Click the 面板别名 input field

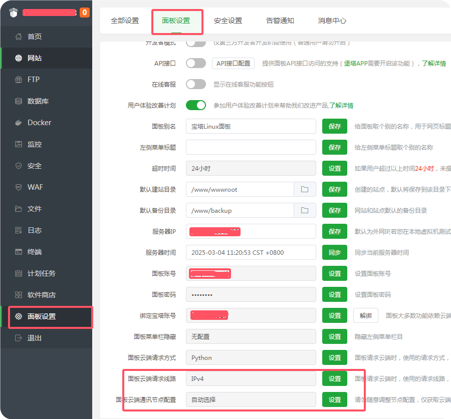251,126
